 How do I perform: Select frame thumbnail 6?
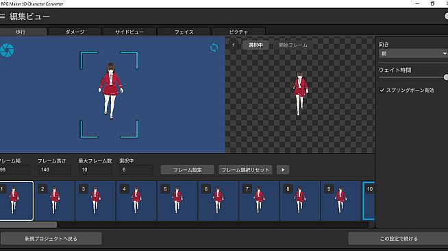point(218,201)
